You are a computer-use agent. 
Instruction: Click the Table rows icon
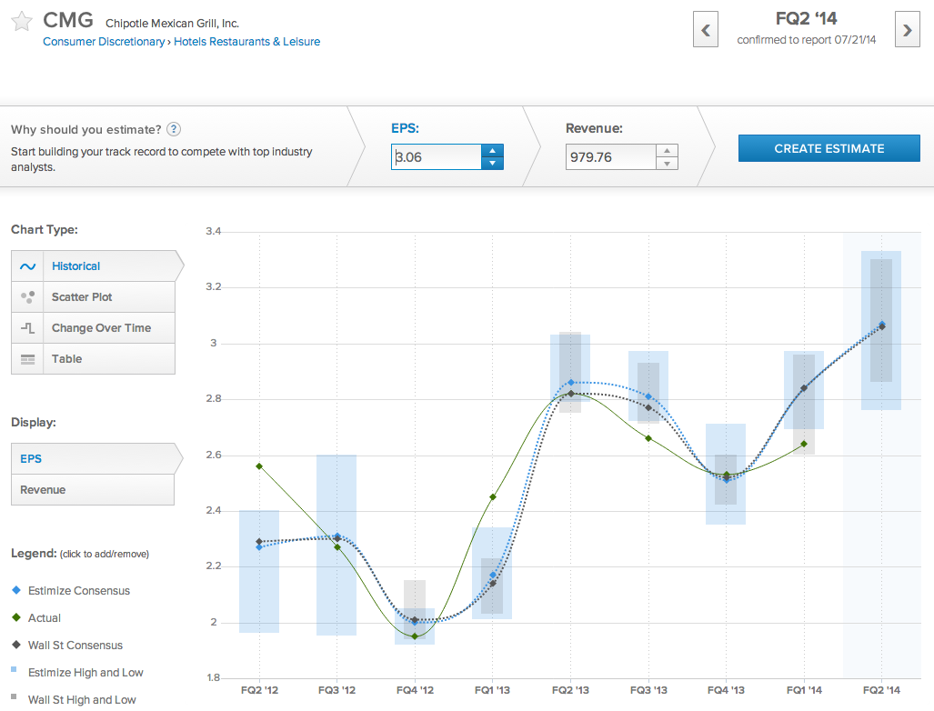click(x=27, y=359)
